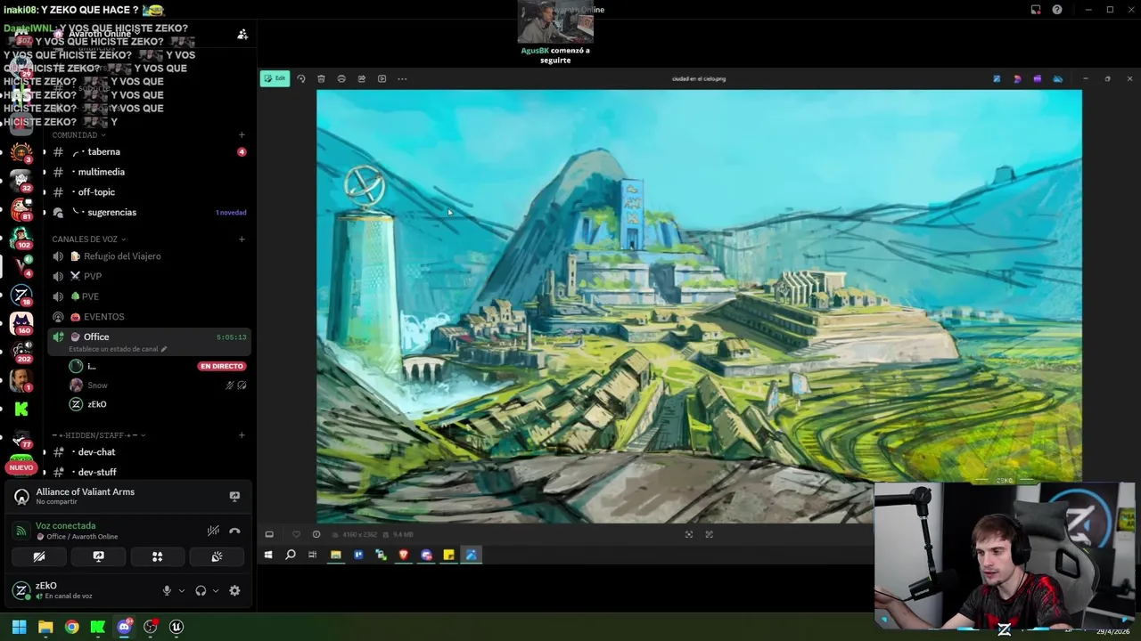Select the Office voice channel
Screen dimensions: 1141x641
(x=149, y=337)
